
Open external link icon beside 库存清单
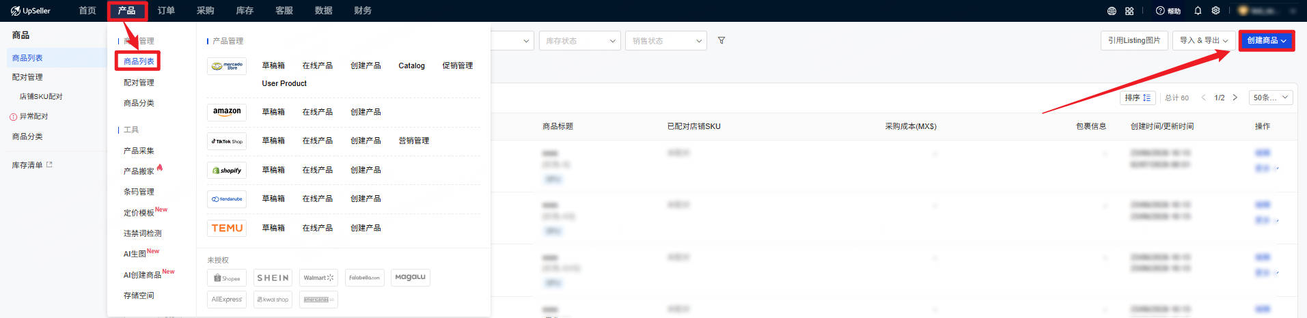[49, 164]
